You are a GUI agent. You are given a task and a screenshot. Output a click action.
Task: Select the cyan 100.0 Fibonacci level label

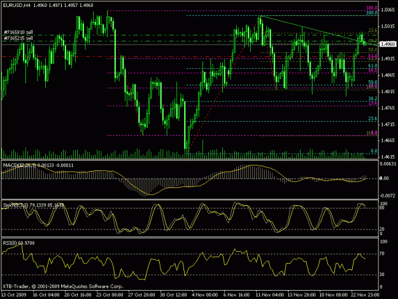(372, 13)
